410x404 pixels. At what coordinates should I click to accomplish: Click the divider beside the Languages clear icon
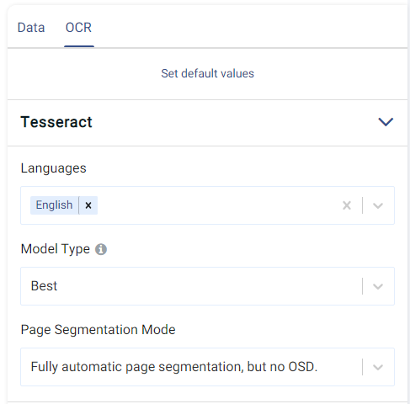[x=363, y=205]
